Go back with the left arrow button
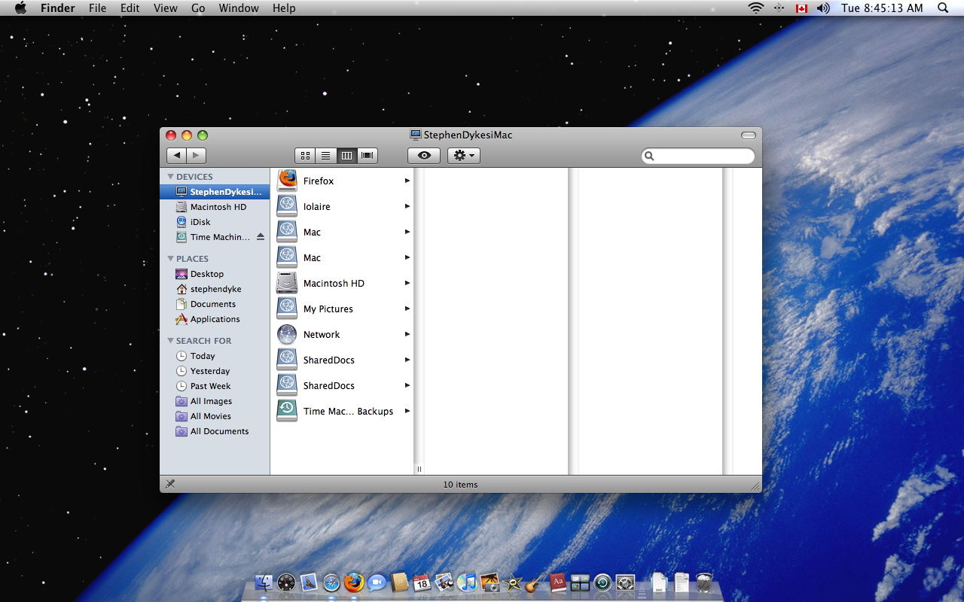The height and width of the screenshot is (602, 964). coord(176,156)
